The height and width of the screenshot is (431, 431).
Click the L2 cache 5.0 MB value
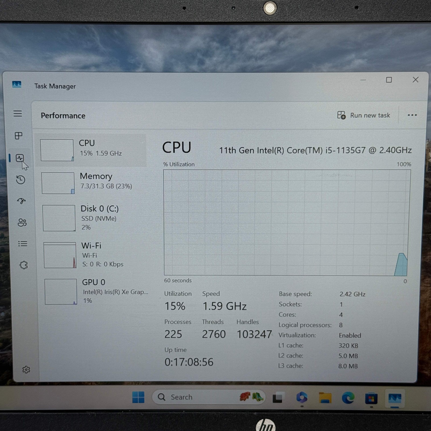point(348,356)
